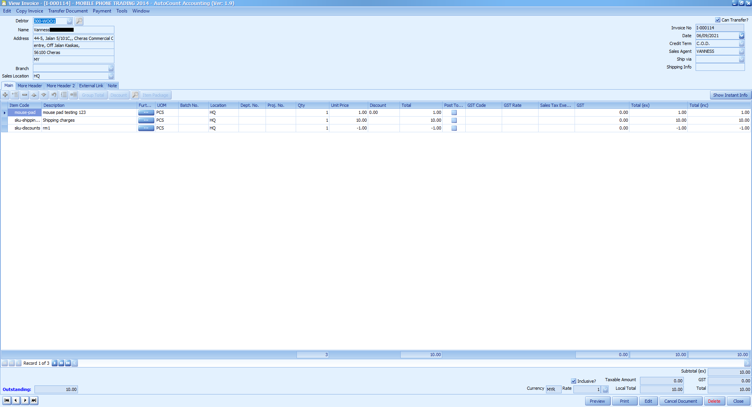
Task: Click the grid scroll left arrow
Action: point(74,363)
